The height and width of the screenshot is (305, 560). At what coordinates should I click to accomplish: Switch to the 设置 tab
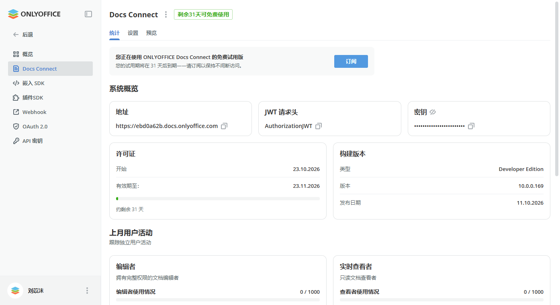click(133, 33)
